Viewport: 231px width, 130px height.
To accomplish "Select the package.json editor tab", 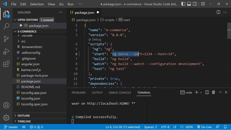I will pos(84,13).
